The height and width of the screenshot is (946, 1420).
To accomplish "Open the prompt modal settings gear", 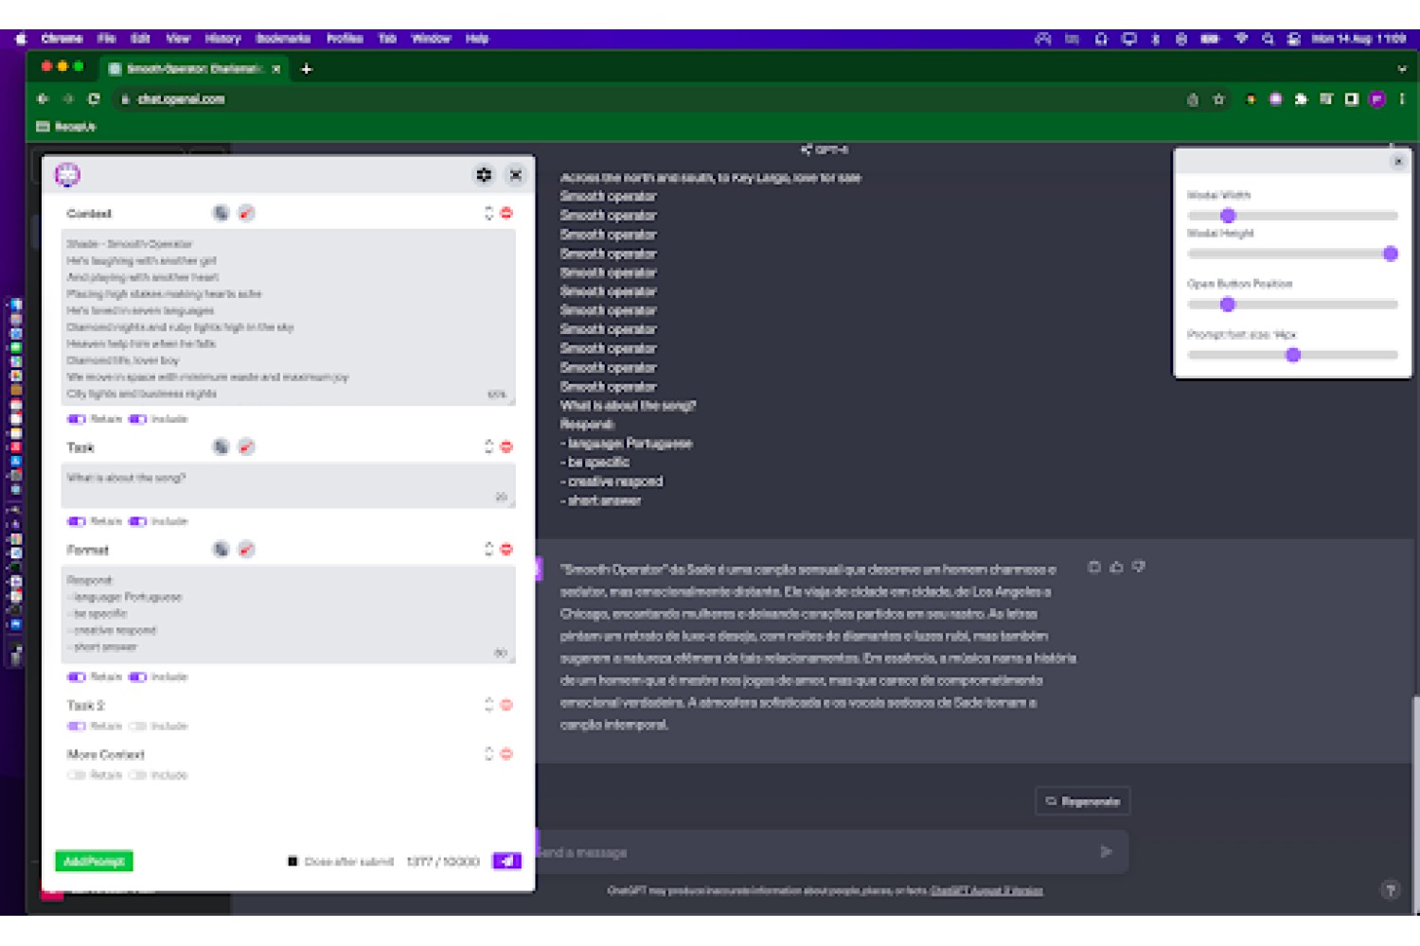I will click(x=484, y=175).
